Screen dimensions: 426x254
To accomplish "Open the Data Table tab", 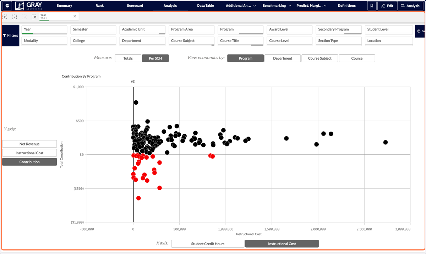I will pyautogui.click(x=206, y=6).
